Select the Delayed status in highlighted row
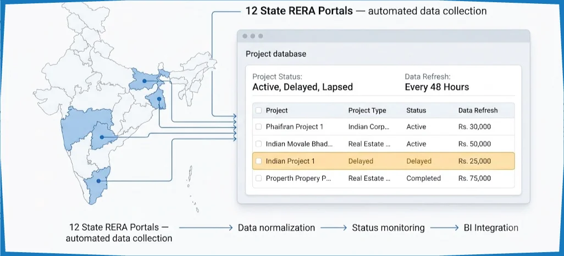 point(419,161)
